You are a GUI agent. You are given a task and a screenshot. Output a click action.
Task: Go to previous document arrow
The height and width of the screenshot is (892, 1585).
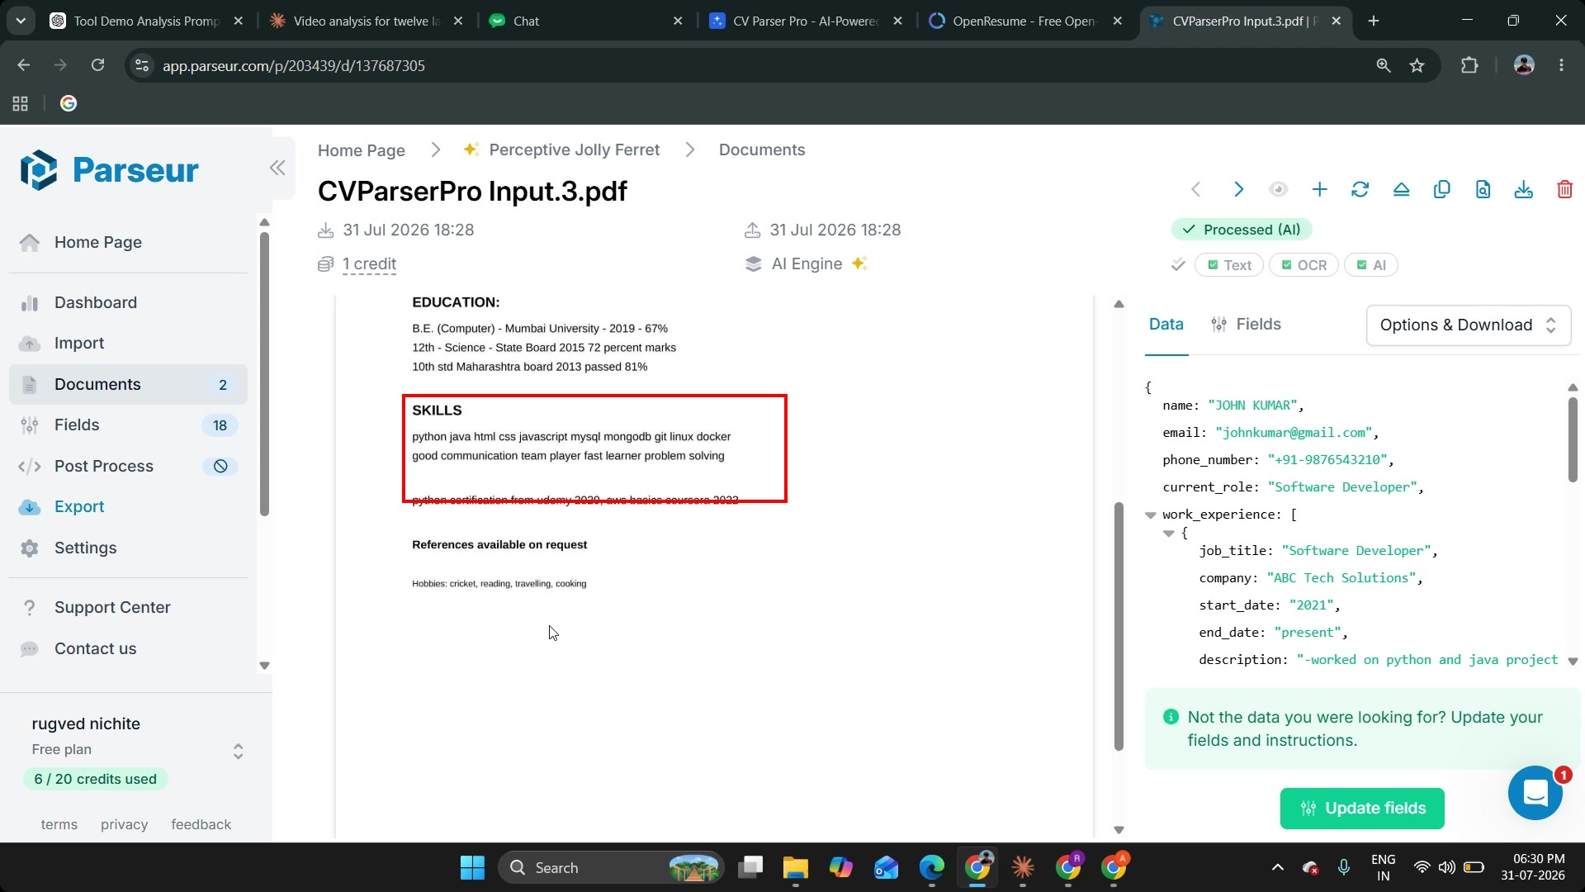point(1196,189)
